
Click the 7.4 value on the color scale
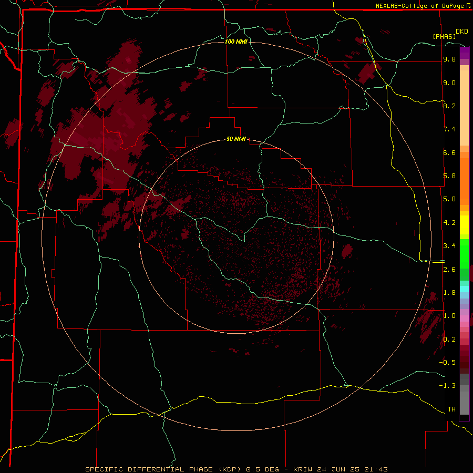[449, 129]
